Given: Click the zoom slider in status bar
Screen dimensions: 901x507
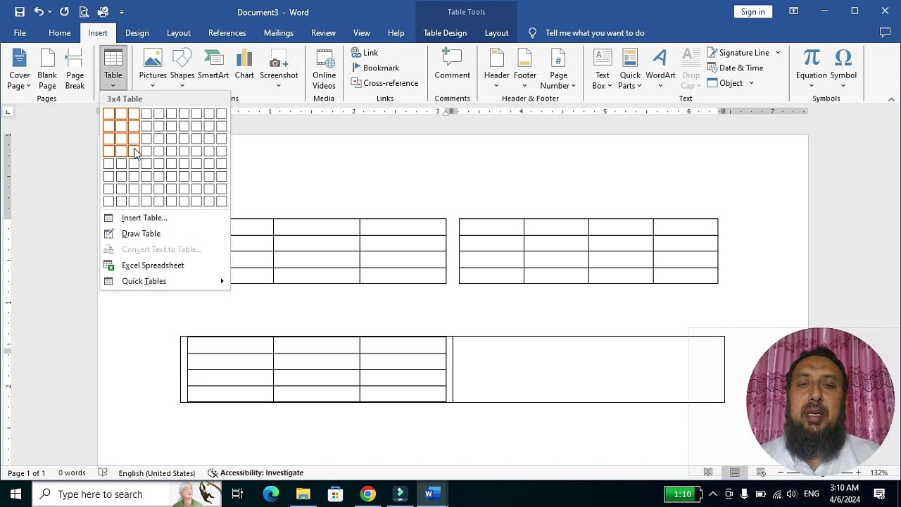Looking at the screenshot, I should (819, 472).
